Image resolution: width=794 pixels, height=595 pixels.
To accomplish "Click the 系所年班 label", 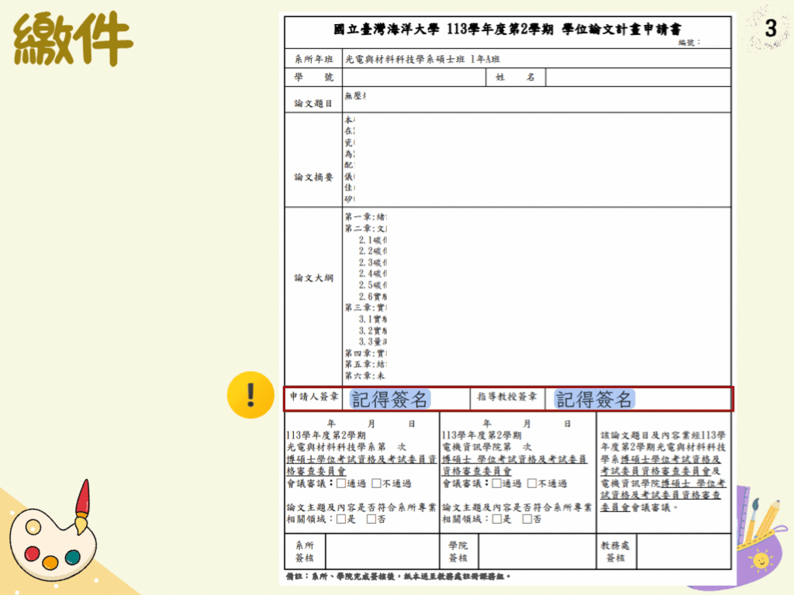I will [x=314, y=59].
